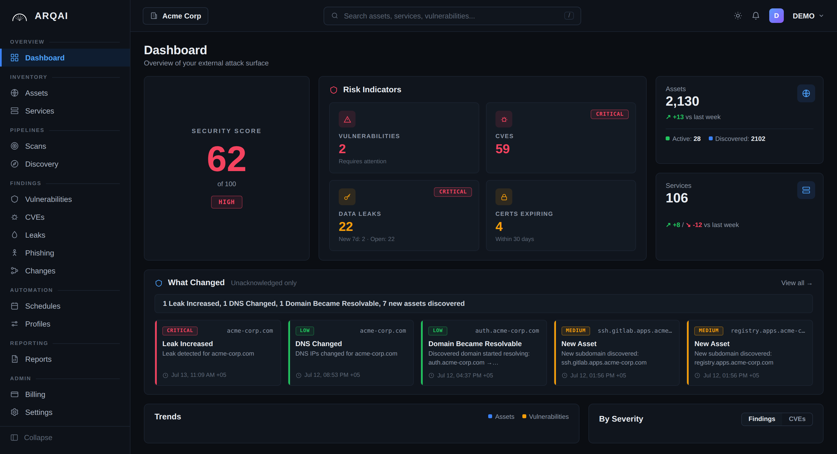The width and height of the screenshot is (837, 454).
Task: Click Unacknowledged only filter label
Action: 263,283
